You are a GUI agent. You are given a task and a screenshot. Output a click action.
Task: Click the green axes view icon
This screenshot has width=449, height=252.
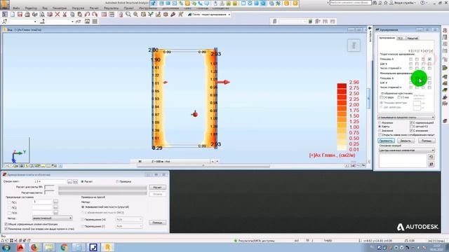tap(151, 14)
